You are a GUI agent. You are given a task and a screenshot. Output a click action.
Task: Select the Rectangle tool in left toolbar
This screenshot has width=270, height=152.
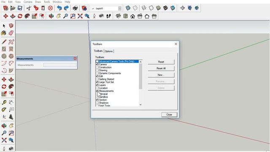[x=4, y=49]
